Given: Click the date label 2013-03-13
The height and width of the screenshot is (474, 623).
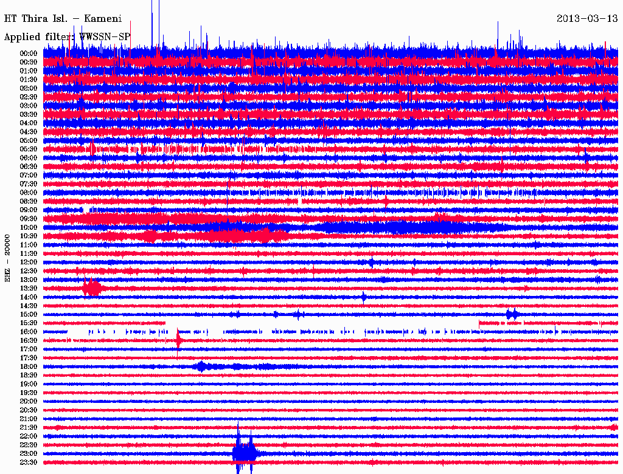Looking at the screenshot, I should click(x=587, y=19).
